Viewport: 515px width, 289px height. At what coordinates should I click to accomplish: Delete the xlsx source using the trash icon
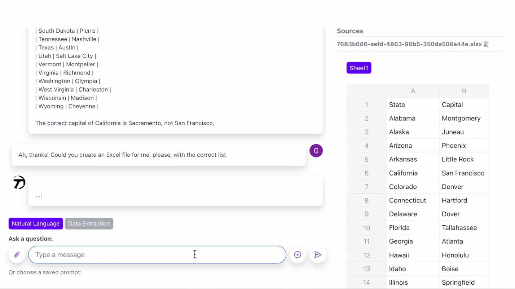tap(486, 44)
